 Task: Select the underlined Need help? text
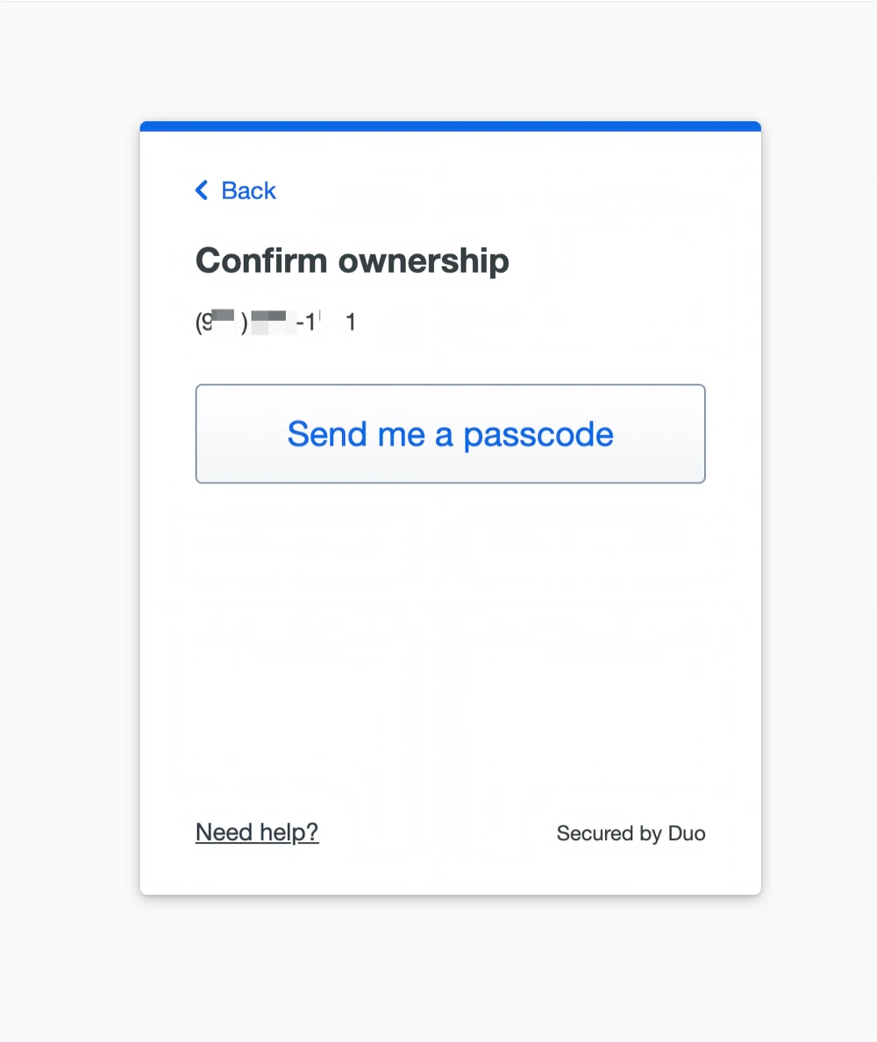[256, 832]
